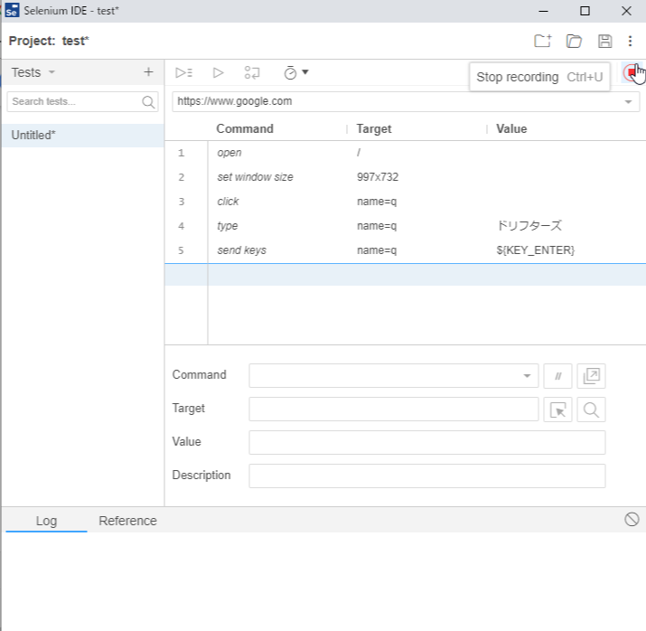Switch to the Reference tab
Image resolution: width=646 pixels, height=631 pixels.
127,521
